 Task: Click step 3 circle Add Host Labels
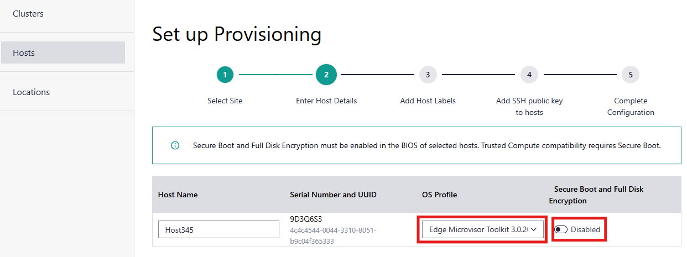point(428,75)
